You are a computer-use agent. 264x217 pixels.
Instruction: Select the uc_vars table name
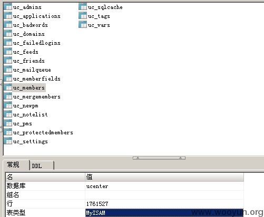99,25
